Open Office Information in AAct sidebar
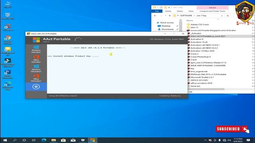Image resolution: width=255 pixels, height=143 pixels. [36, 78]
